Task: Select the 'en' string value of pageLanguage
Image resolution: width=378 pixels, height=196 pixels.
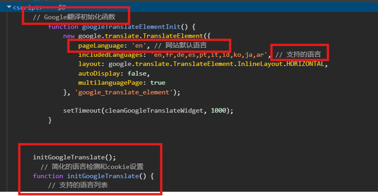Action: click(x=139, y=45)
